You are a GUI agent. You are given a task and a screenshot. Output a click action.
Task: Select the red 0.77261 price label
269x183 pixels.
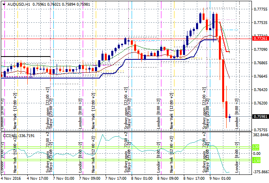(x=260, y=39)
